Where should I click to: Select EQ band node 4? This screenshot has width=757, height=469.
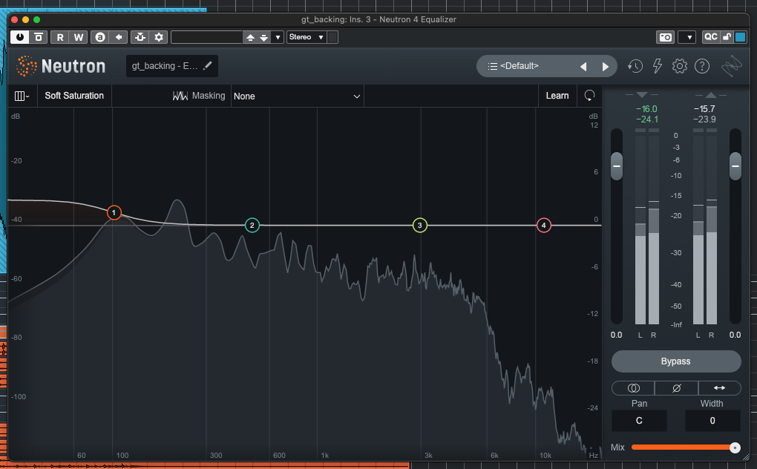(543, 226)
